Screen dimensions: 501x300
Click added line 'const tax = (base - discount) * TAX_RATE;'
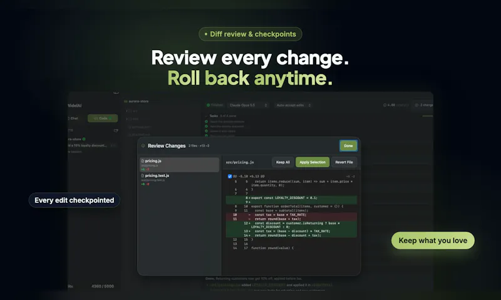291,231
